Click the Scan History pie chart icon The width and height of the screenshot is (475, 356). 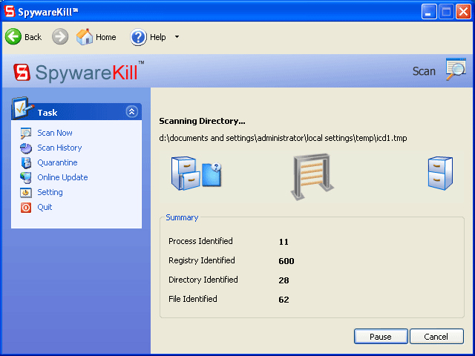[26, 148]
